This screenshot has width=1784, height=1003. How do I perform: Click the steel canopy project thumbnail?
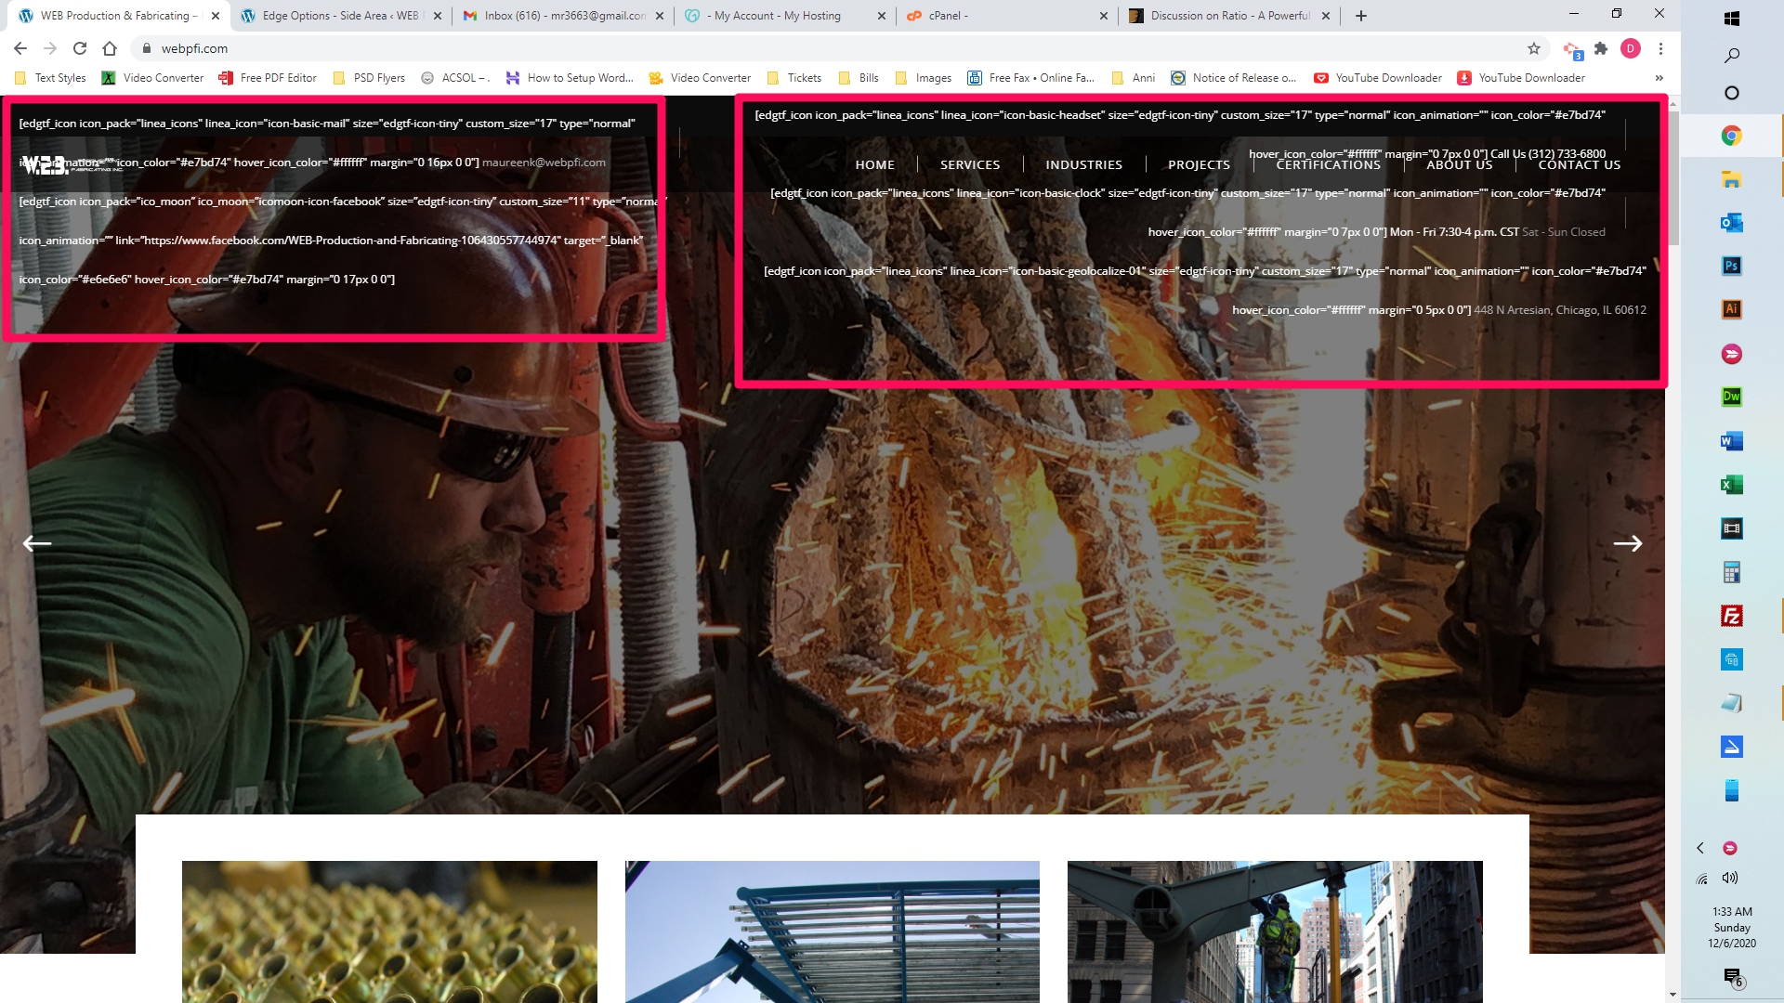832,931
